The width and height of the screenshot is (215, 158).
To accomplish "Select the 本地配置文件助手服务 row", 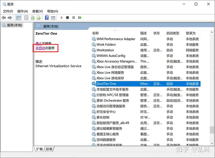I will pyautogui.click(x=146, y=89).
